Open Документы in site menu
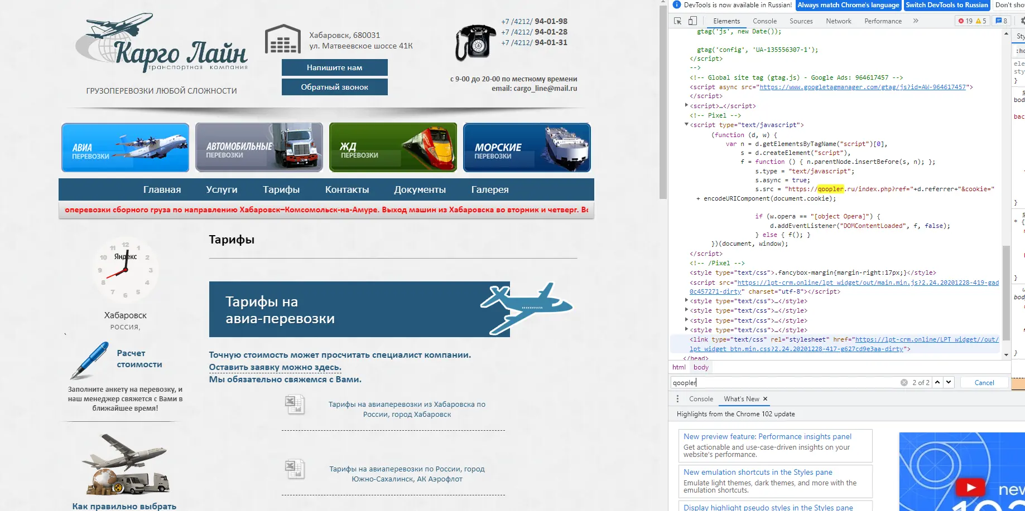Screen dimensions: 1025x511 [420, 189]
